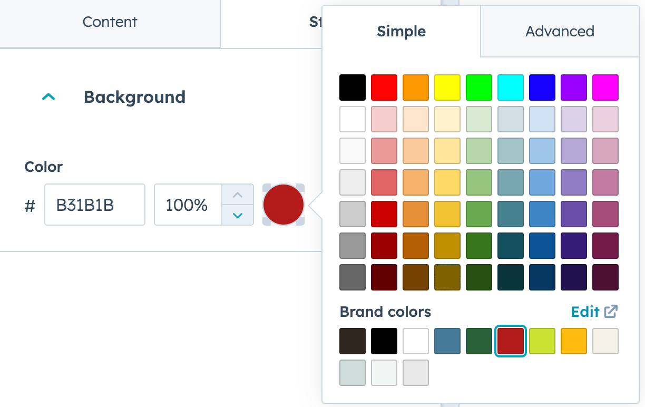Select the palest pink-red swatch in second row
Viewport: 645px width, 407px height.
(384, 119)
